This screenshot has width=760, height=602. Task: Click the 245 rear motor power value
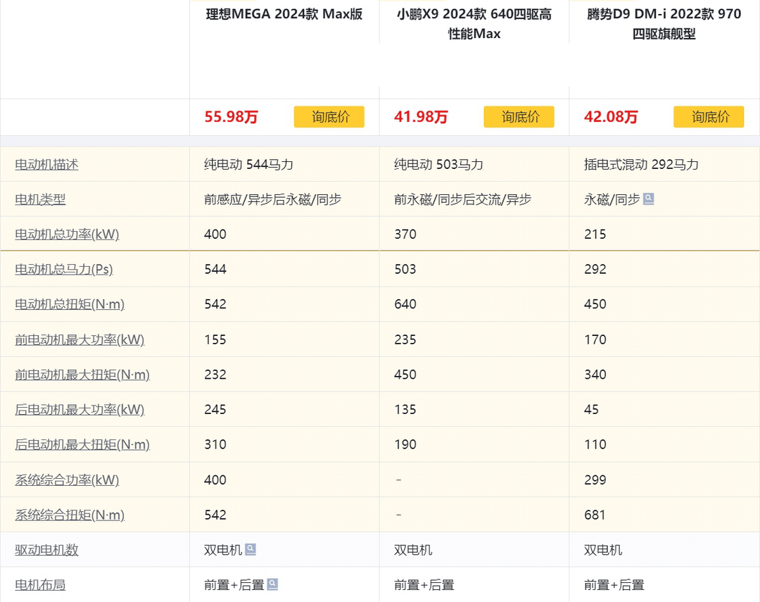(x=215, y=409)
